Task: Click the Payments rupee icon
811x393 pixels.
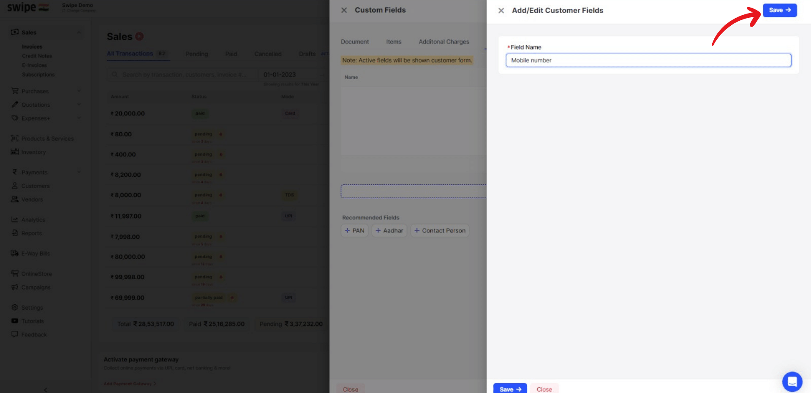Action: 15,172
